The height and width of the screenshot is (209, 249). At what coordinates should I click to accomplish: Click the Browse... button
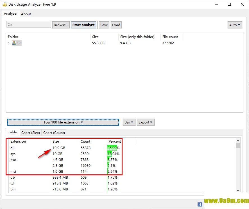click(61, 25)
